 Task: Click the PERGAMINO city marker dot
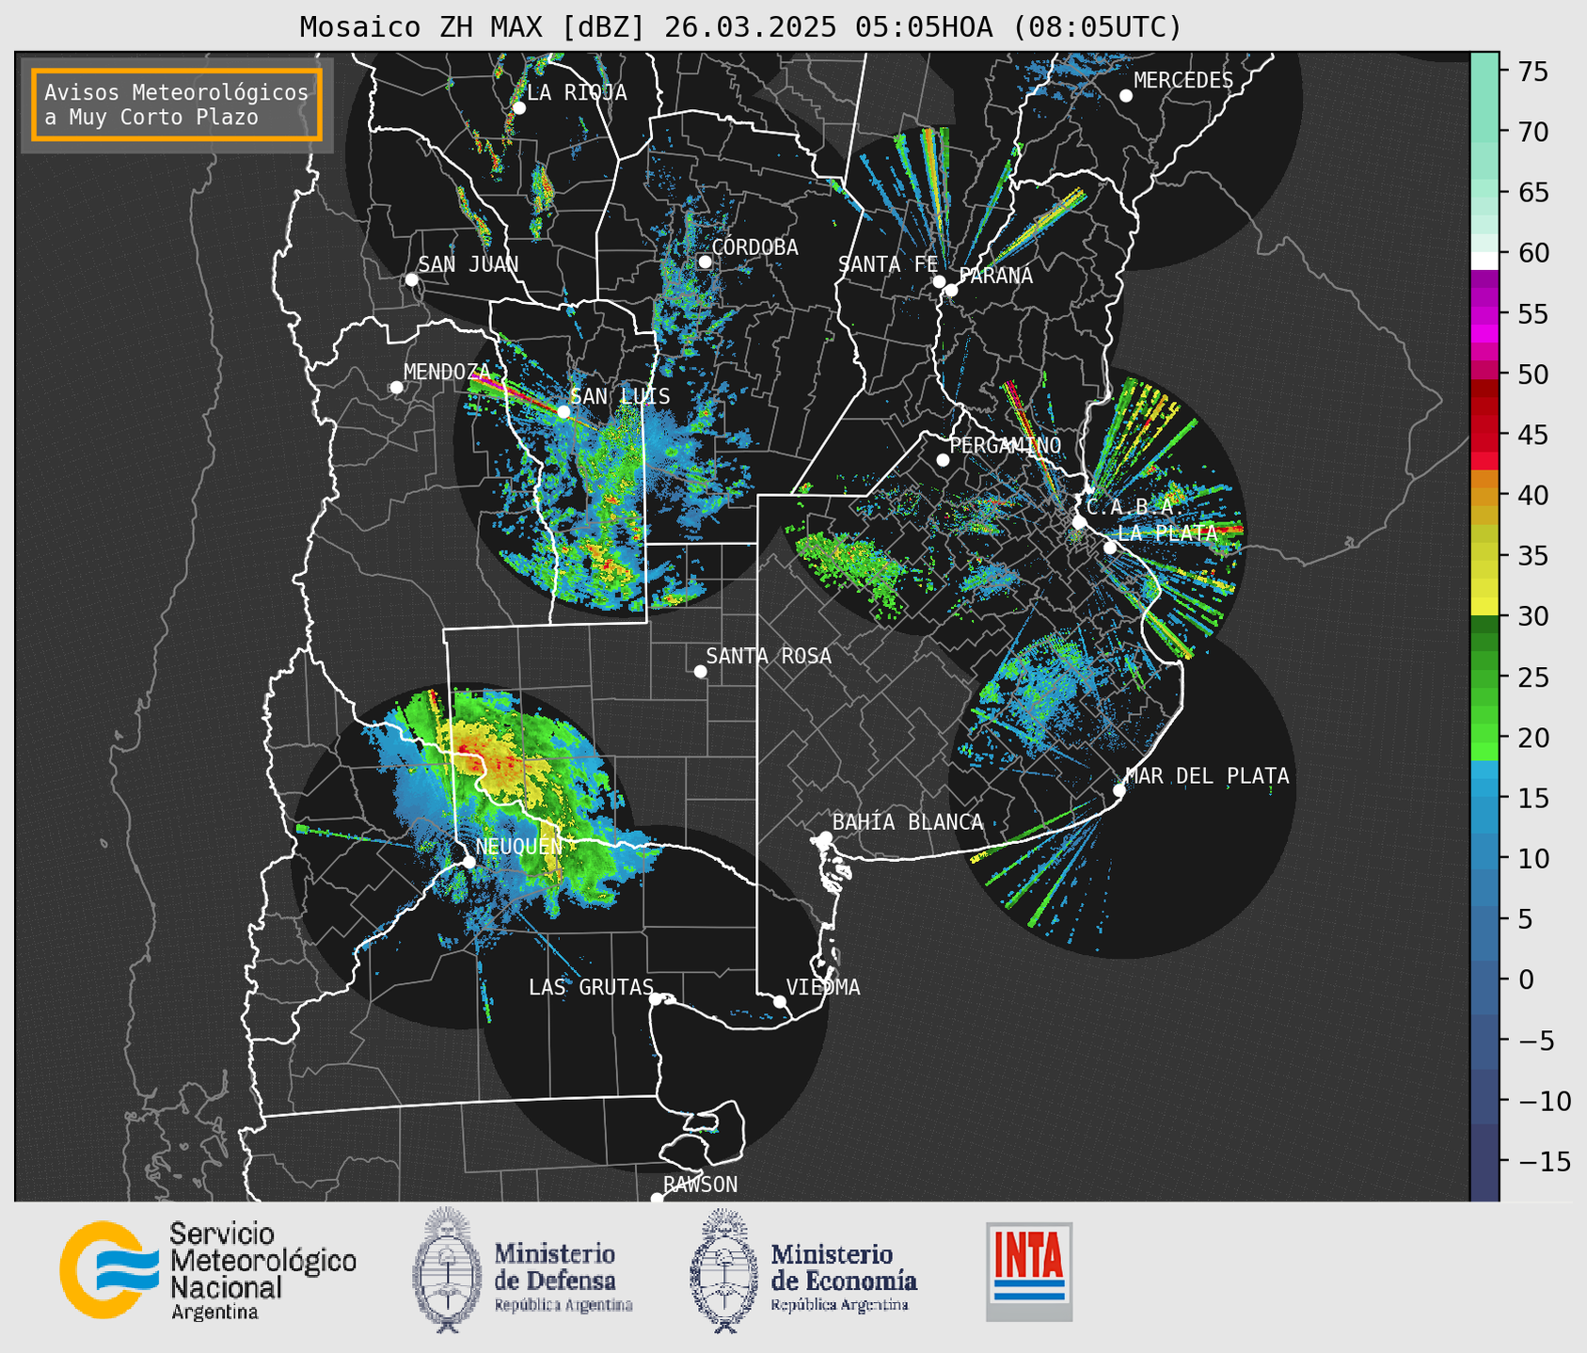pos(943,460)
